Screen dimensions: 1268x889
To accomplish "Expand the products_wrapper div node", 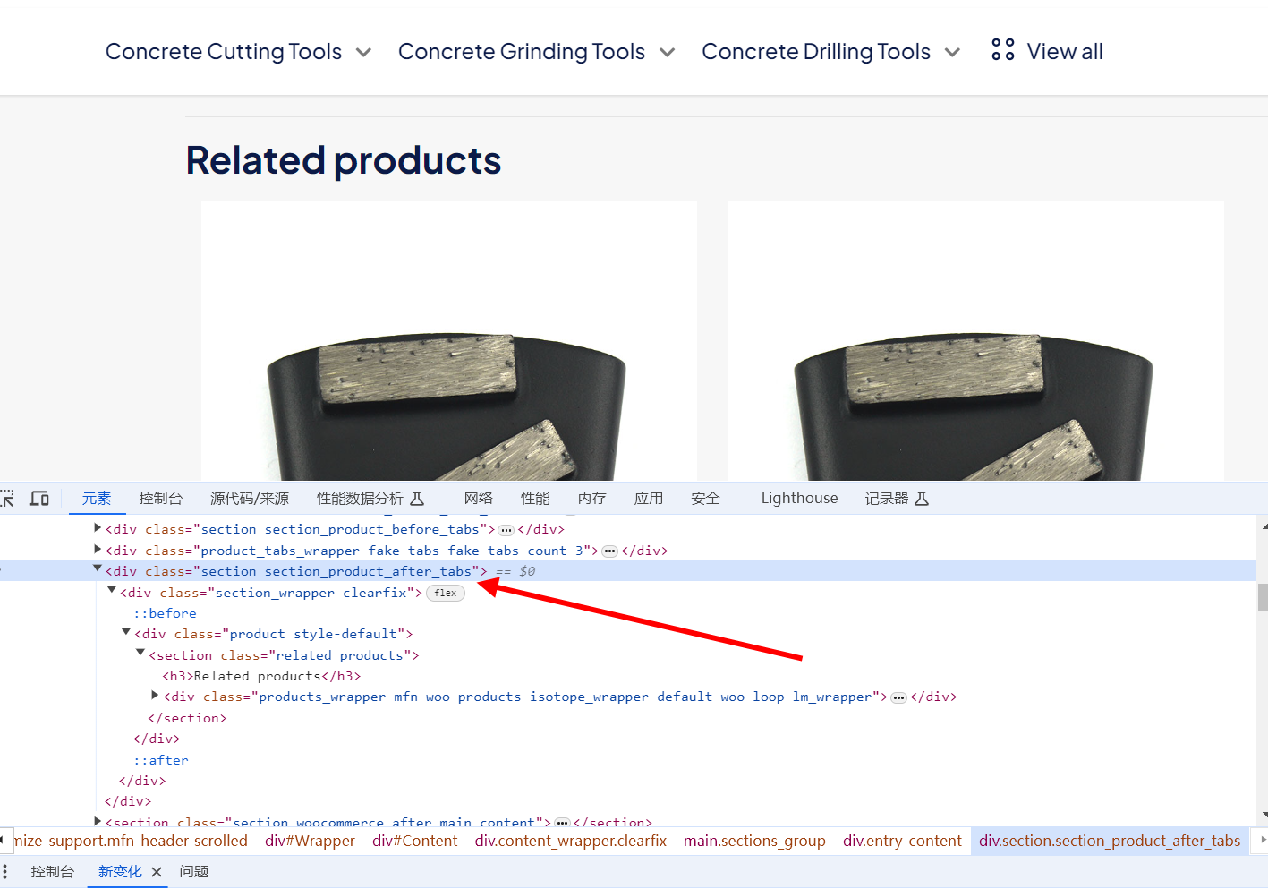I will coord(155,696).
